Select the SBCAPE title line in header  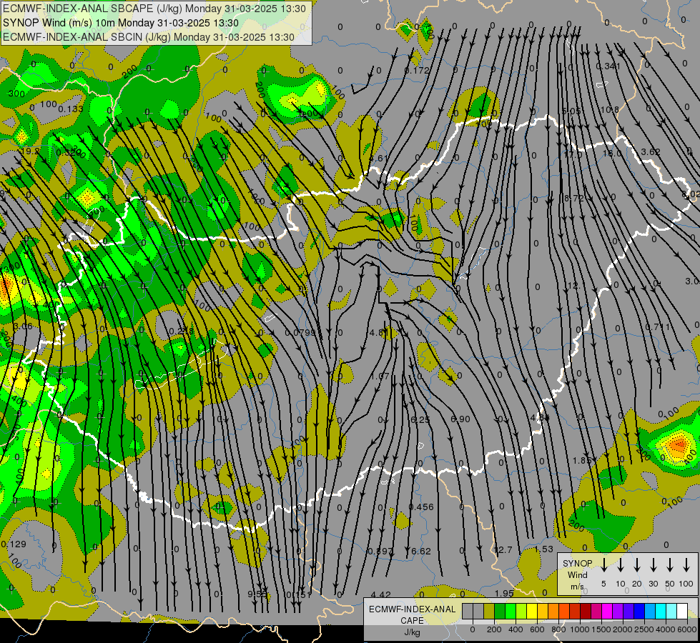tap(154, 9)
